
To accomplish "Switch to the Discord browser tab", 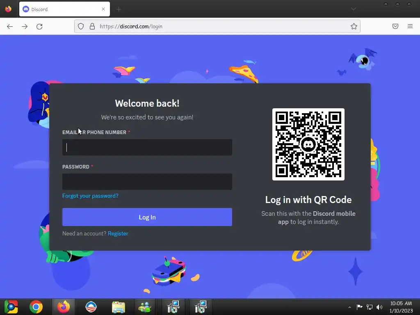I will click(64, 9).
